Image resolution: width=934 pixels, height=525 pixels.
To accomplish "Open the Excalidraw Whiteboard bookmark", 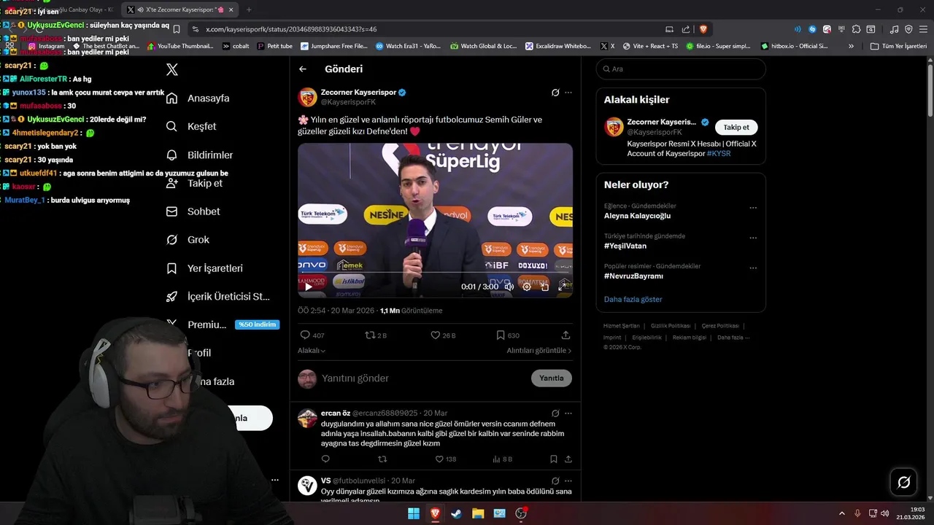I will click(558, 46).
